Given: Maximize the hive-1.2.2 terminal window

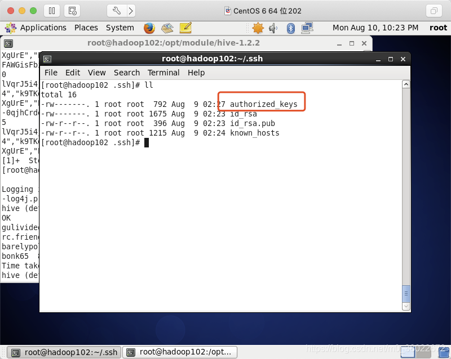Looking at the screenshot, I should (352, 43).
